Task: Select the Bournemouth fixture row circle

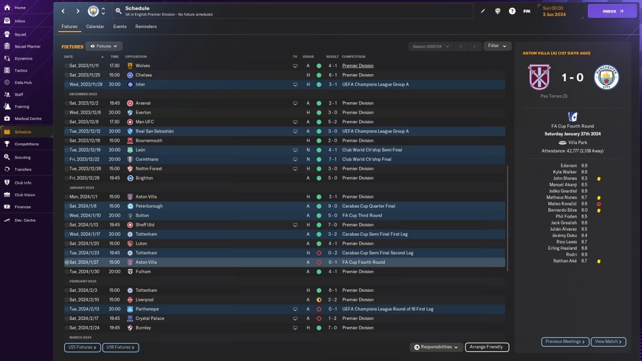Action: tap(67, 140)
